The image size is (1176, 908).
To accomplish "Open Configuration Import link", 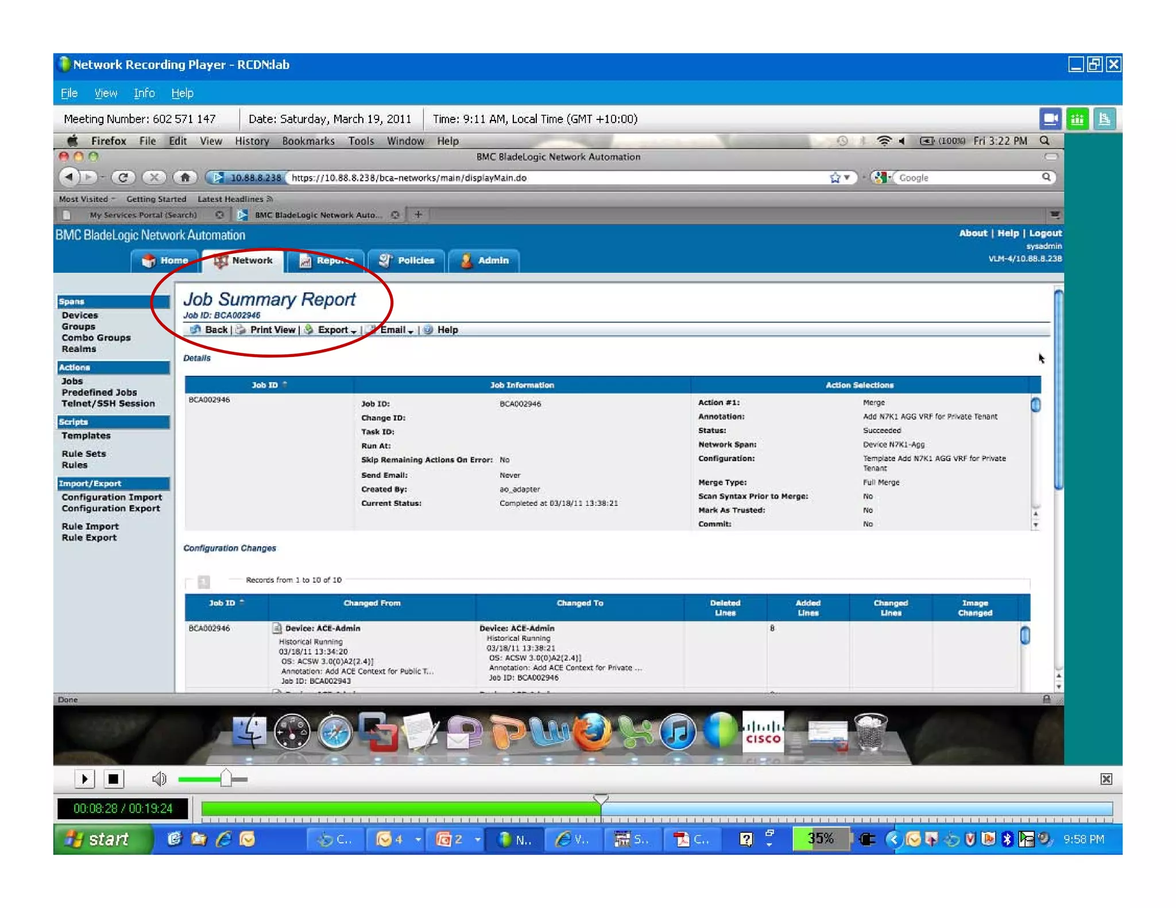I will [112, 498].
